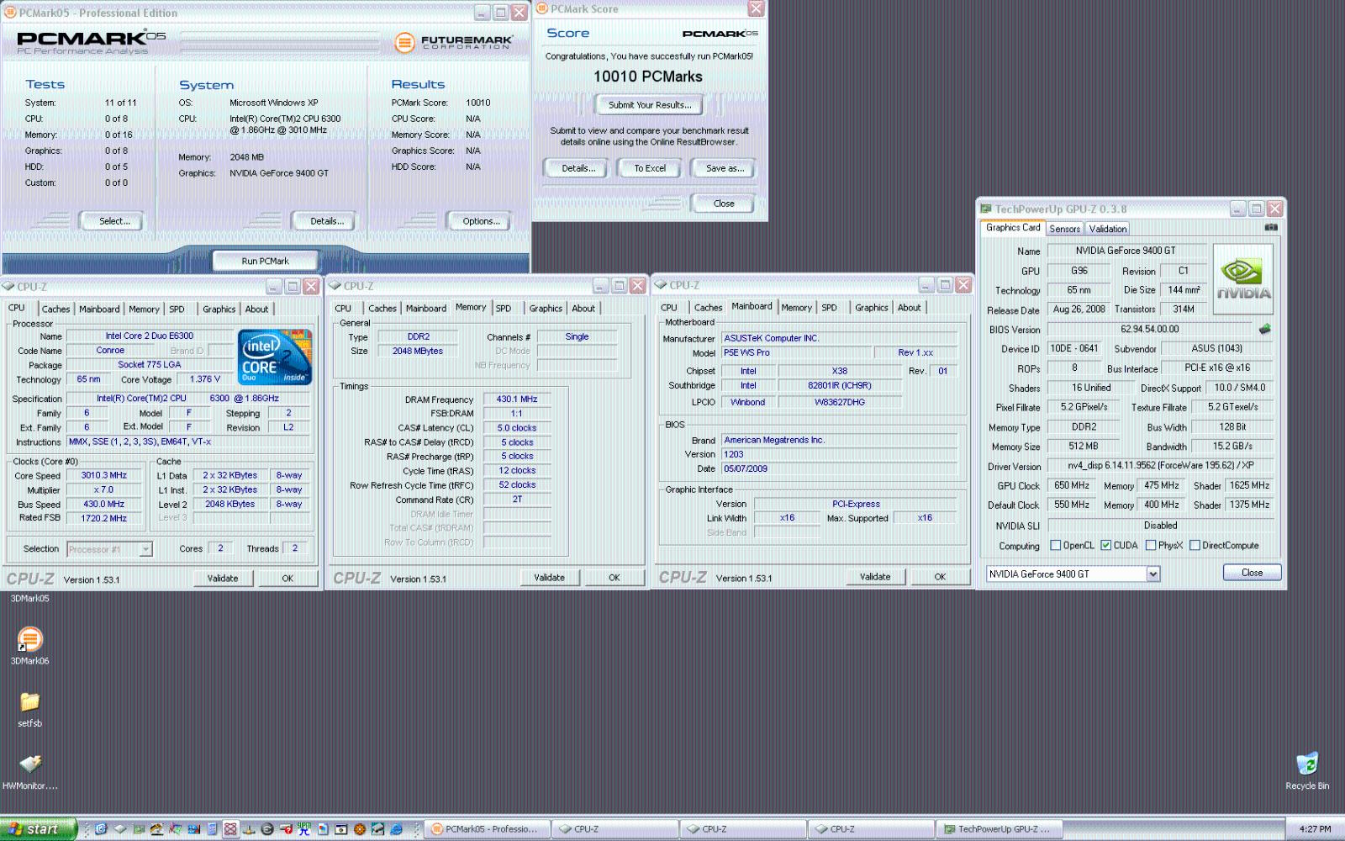Click the Futuremark Corporation logo
The width and height of the screenshot is (1345, 841).
pos(452,42)
